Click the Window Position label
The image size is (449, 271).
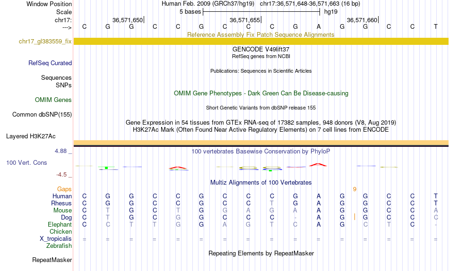point(49,4)
